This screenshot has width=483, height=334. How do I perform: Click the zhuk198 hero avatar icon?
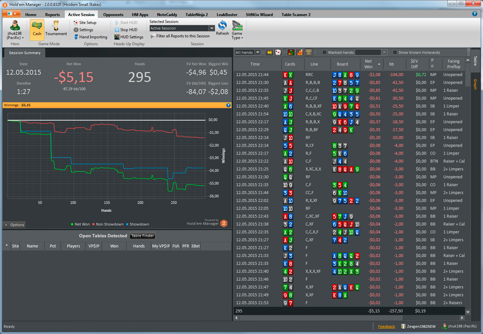click(x=14, y=25)
